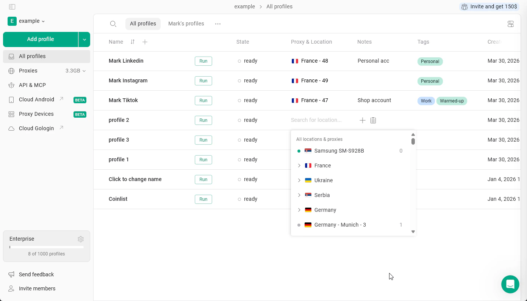Click the plus icon beside the location search
The width and height of the screenshot is (527, 301).
(x=362, y=120)
